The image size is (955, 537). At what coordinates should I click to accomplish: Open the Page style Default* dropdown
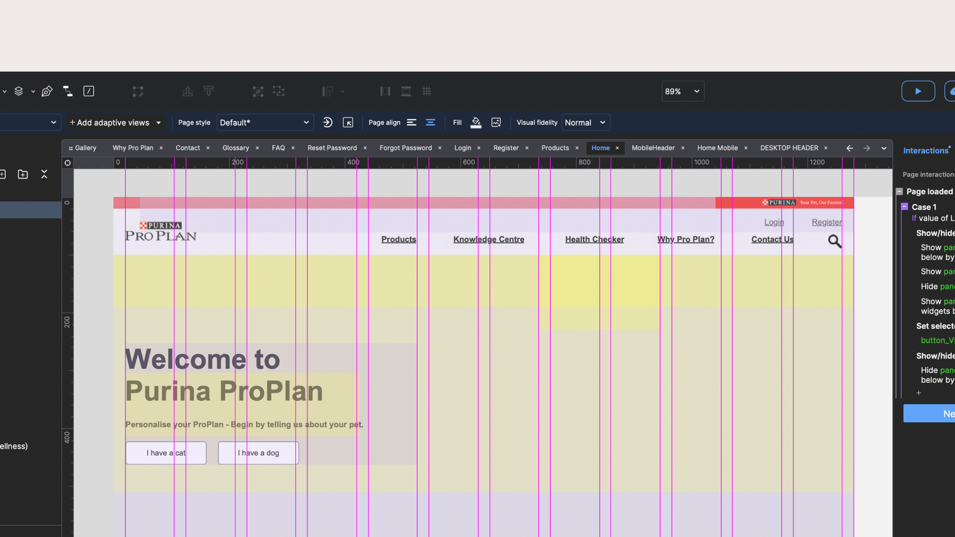click(265, 122)
